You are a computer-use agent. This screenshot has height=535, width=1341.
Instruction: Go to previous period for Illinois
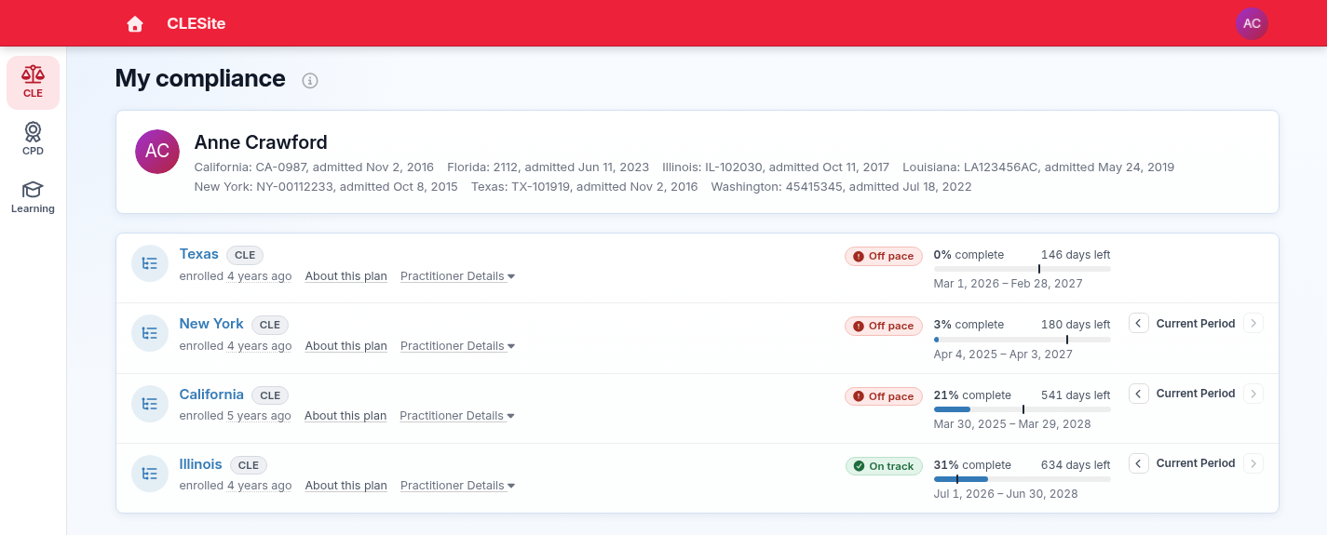tap(1138, 463)
